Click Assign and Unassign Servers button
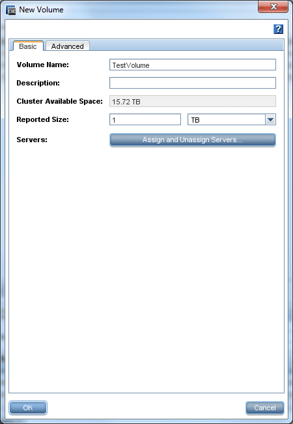The image size is (293, 424). (193, 140)
